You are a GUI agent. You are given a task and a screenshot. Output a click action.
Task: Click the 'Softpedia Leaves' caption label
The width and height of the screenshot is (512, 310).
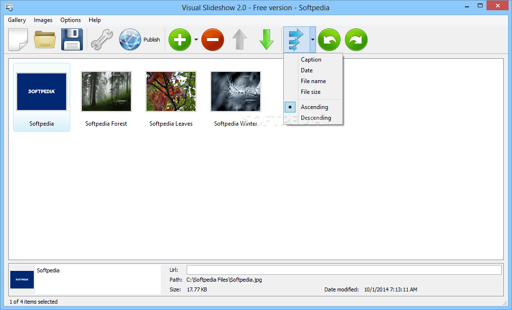pyautogui.click(x=171, y=124)
